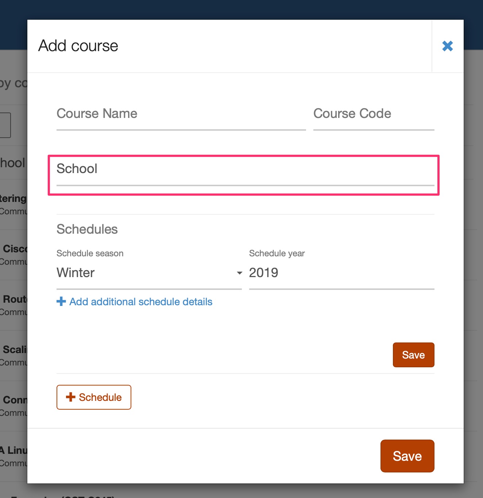Click the Schedule year label text

(x=277, y=253)
